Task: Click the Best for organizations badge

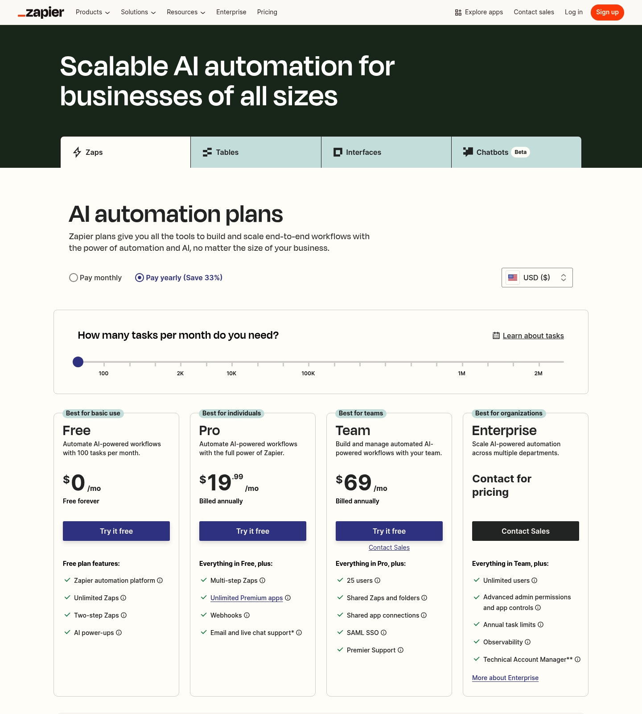Action: 509,413
